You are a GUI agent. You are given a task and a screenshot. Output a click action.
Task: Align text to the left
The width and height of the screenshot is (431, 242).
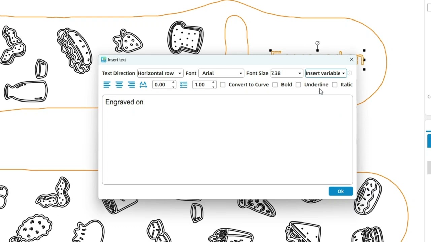(x=107, y=85)
